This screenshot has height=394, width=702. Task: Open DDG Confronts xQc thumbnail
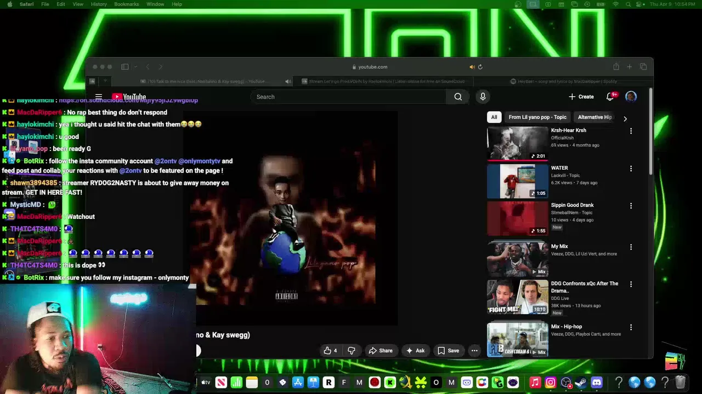pos(517,297)
